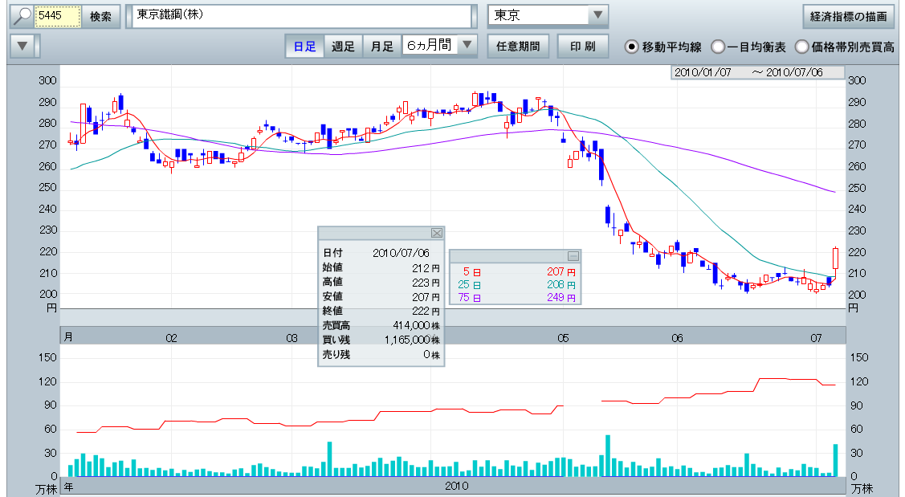Click the tallest volume bar in May
Viewport: 905px width, 497px height.
pyautogui.click(x=608, y=455)
